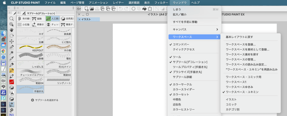The height and width of the screenshot is (116, 287).
Task: Open a file using the folder icon
Action: coord(92,9)
